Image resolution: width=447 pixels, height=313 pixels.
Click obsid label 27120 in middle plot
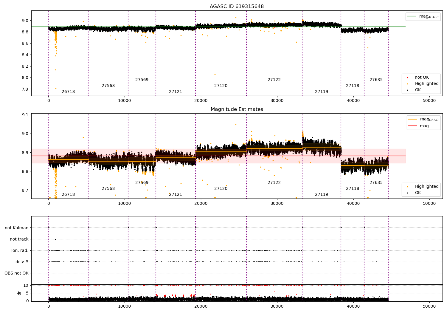(221, 189)
